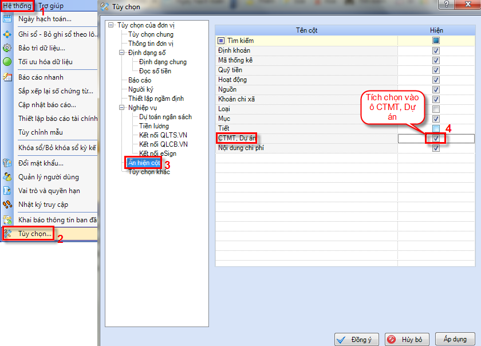Click the icon beside Ghi sổ - Bỏ ghi sổ

tap(7, 34)
